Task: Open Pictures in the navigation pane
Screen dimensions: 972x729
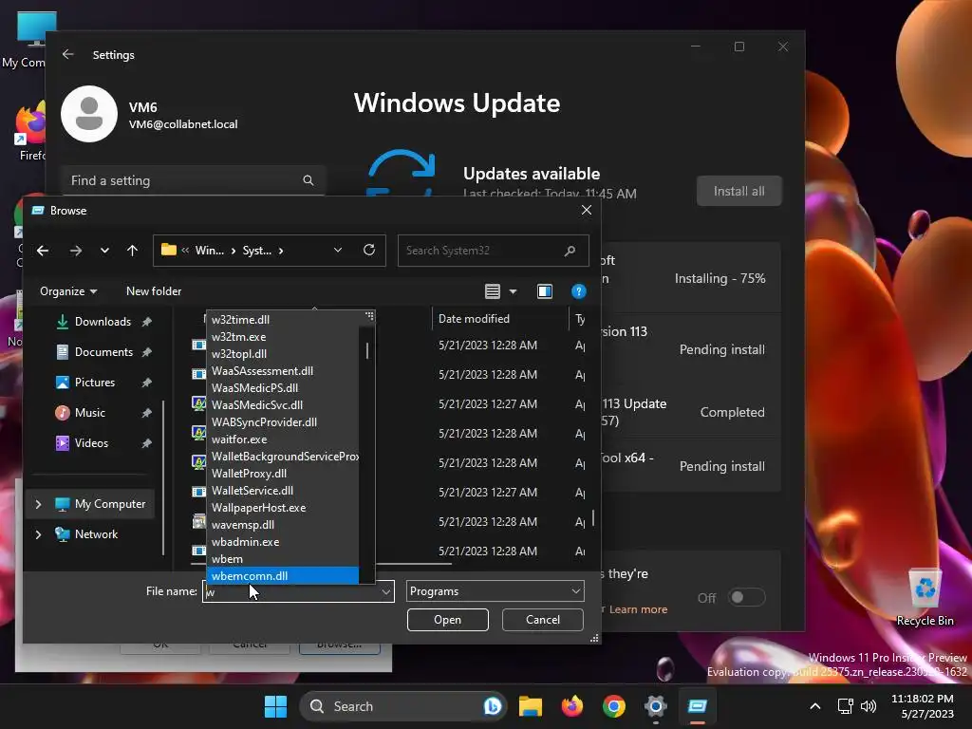Action: (x=95, y=383)
